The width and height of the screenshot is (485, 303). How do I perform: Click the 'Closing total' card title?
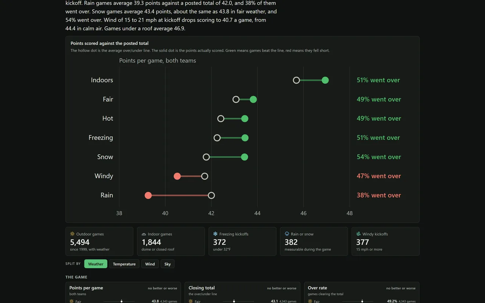pos(202,288)
